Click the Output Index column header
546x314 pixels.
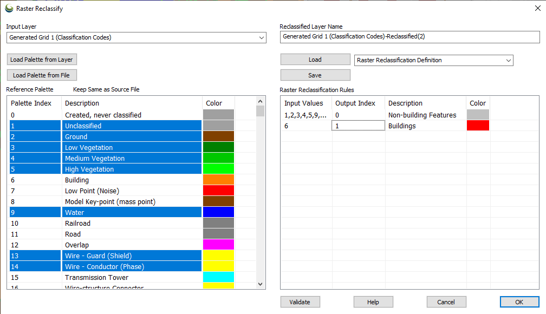[x=359, y=103]
